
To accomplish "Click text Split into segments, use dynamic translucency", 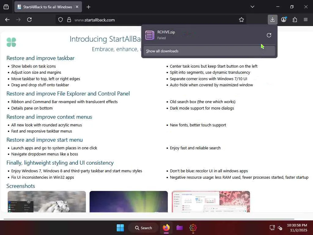I will point(210,73).
